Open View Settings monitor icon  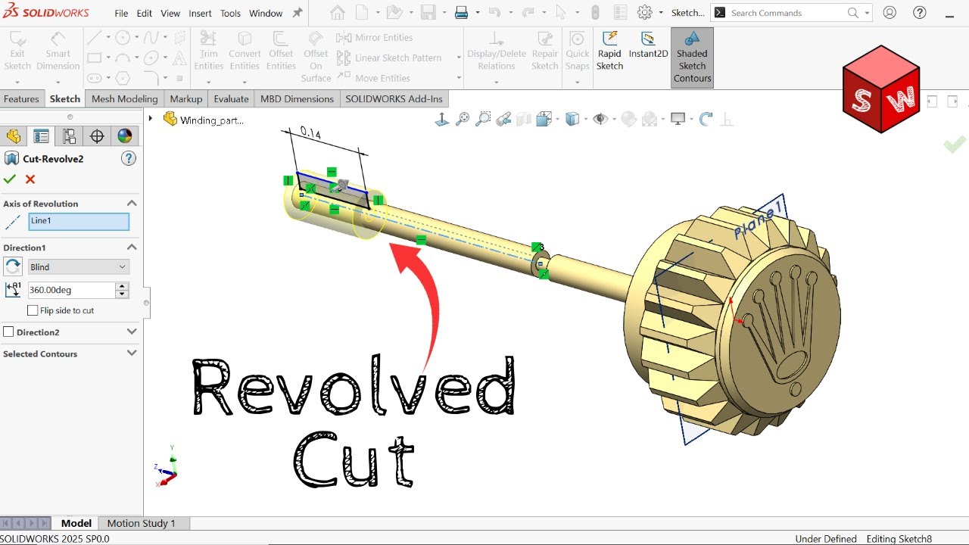[x=678, y=119]
